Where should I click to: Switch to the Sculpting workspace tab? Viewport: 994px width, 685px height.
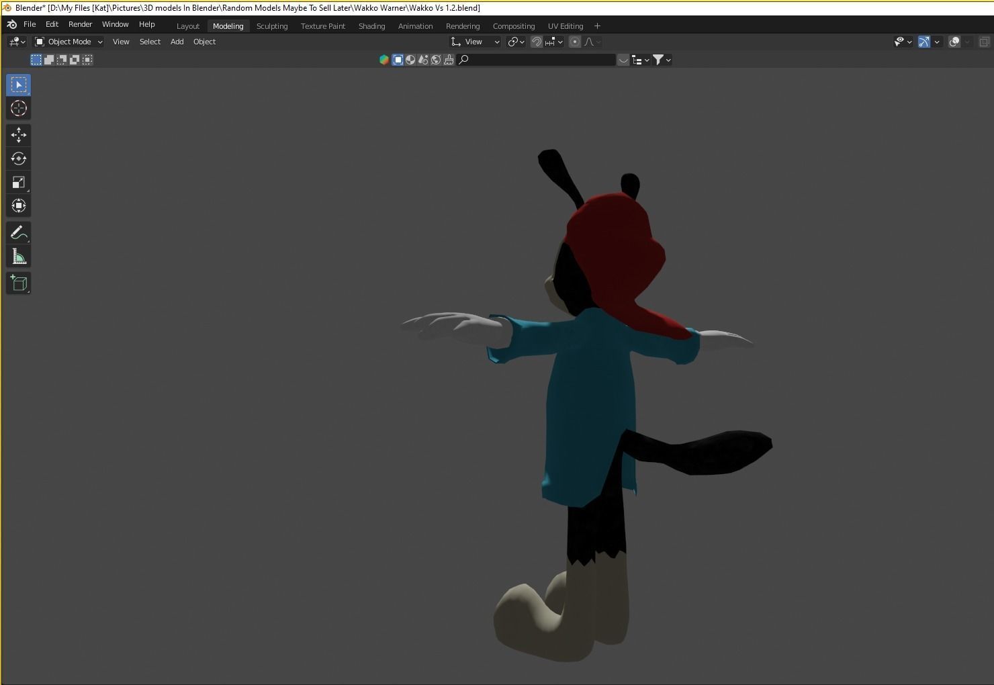pyautogui.click(x=272, y=26)
